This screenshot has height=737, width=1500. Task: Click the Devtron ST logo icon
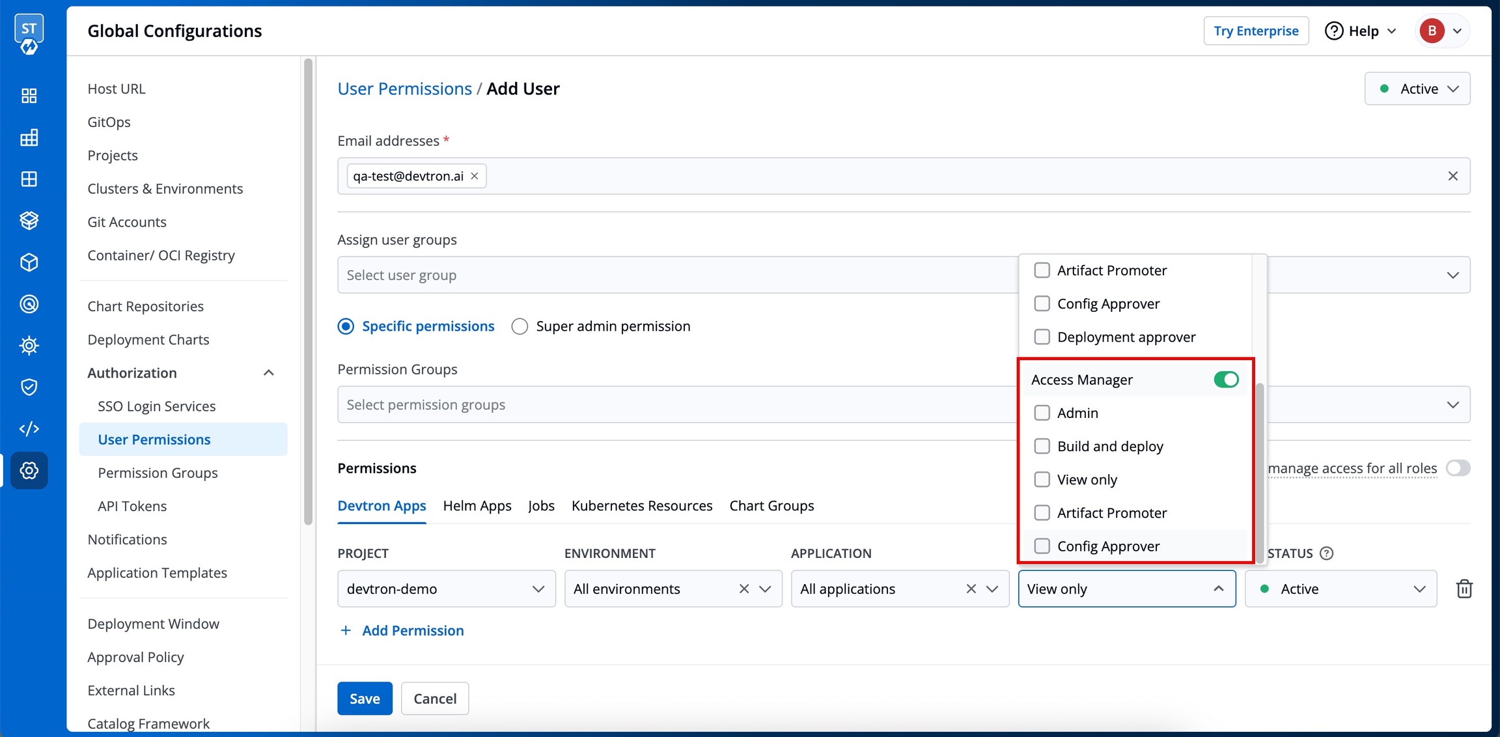tap(29, 34)
